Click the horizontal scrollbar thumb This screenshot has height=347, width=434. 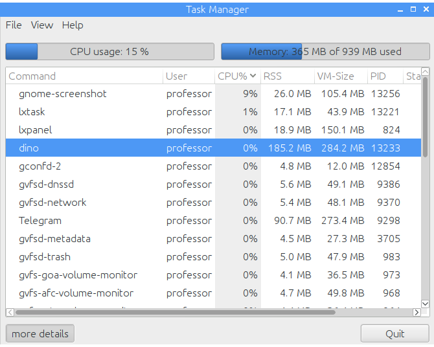pyautogui.click(x=176, y=313)
